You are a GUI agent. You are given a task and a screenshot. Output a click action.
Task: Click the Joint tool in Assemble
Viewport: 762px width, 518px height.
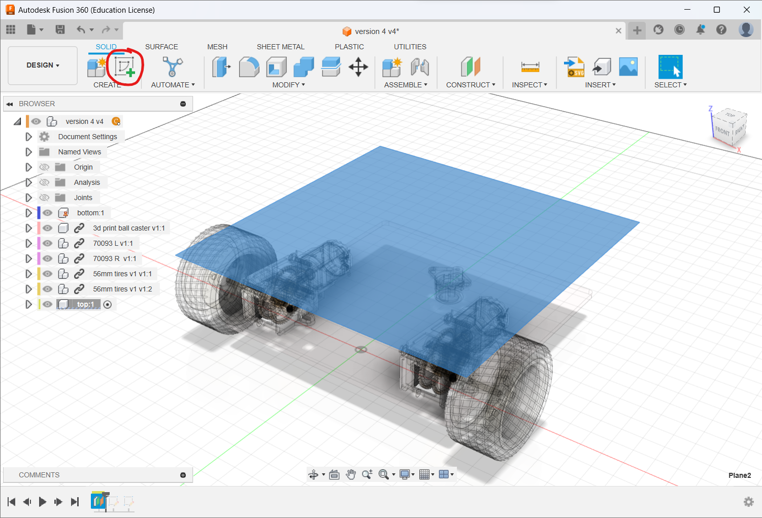click(420, 67)
